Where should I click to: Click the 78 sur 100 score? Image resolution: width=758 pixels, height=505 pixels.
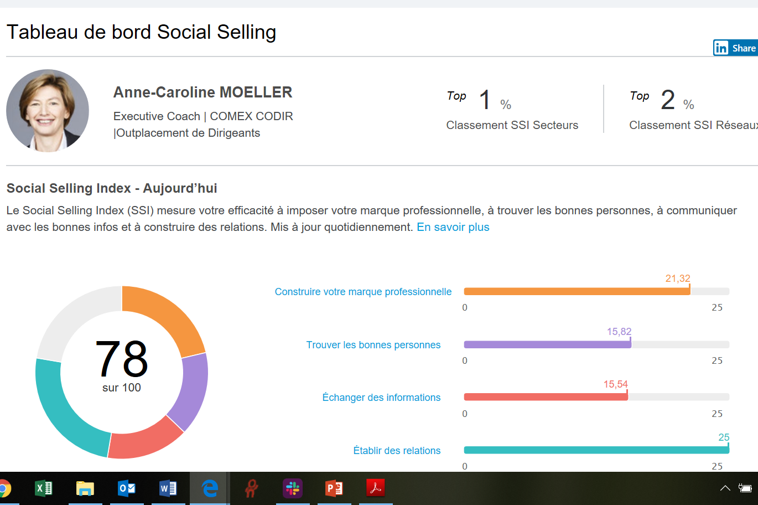pos(122,365)
